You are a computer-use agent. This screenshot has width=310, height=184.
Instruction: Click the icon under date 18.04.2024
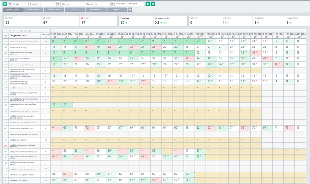[111, 37]
